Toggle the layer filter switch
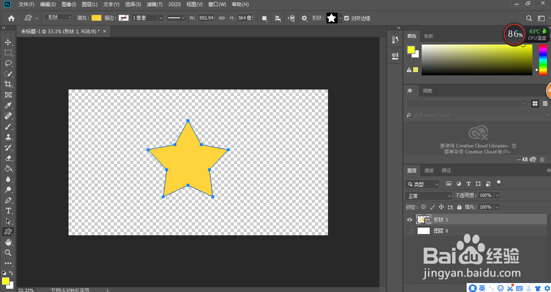The image size is (551, 292). click(499, 183)
